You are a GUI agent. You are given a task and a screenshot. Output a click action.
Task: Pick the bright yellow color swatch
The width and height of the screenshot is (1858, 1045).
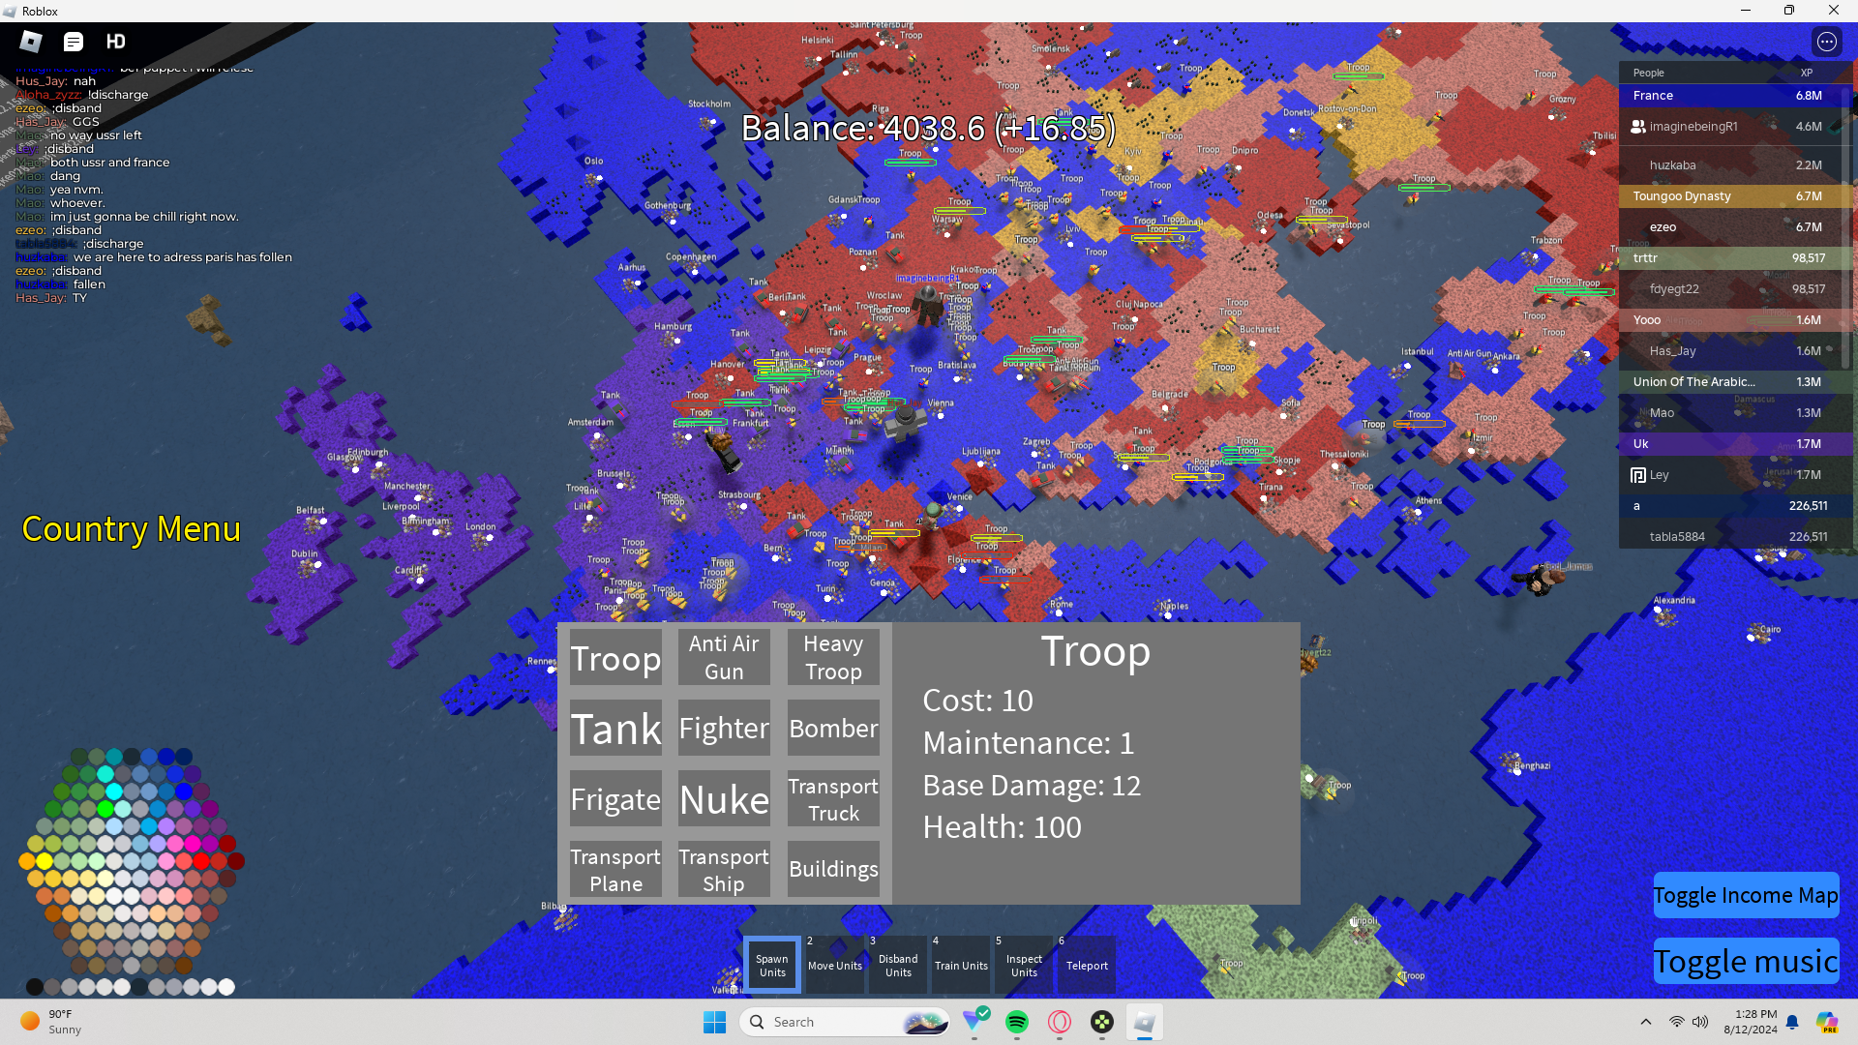coord(45,860)
